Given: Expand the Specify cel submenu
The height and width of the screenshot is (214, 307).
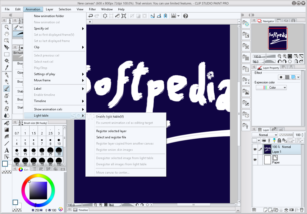Looking at the screenshot, I should coord(54,28).
